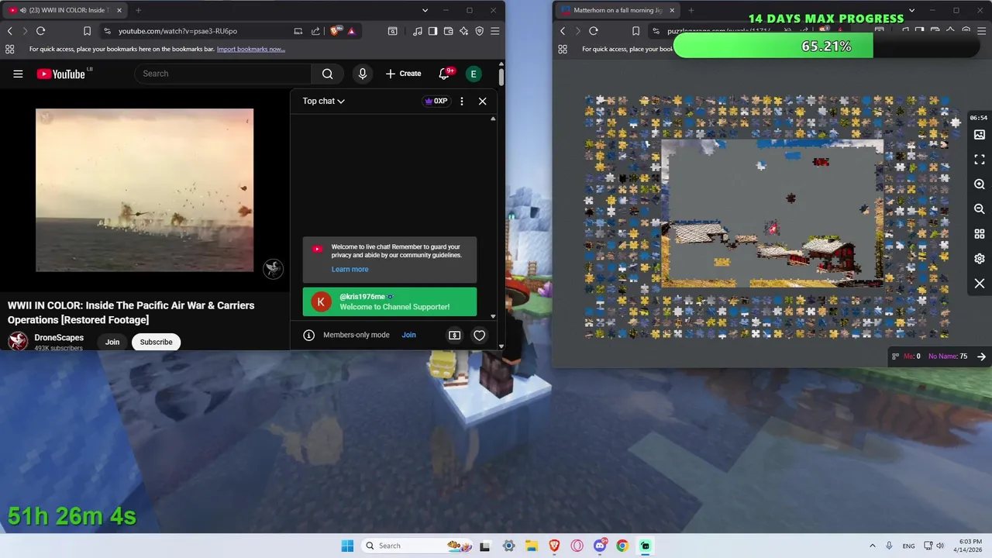Open Leo AI sparkle icon in YouTube window
Image resolution: width=992 pixels, height=558 pixels.
464,31
